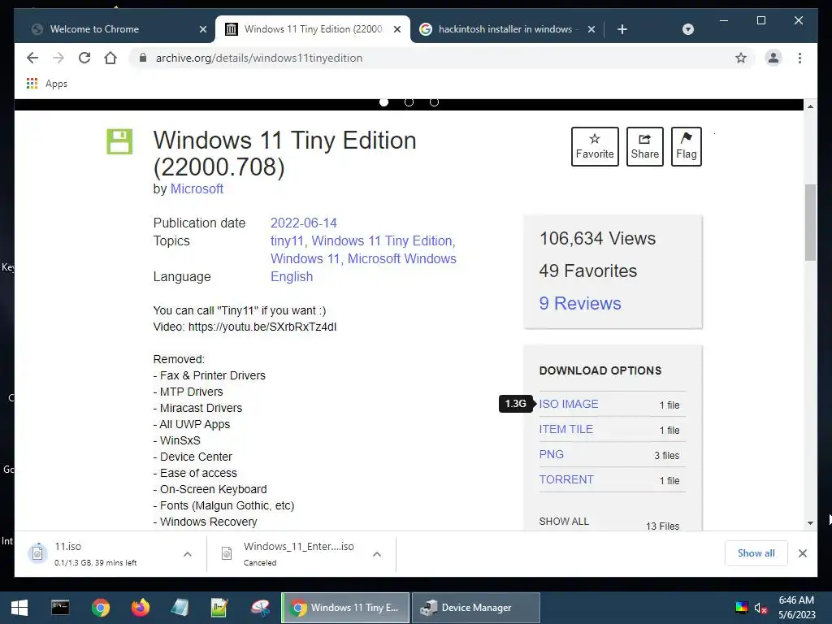Viewport: 832px width, 624px height.
Task: Click the muted volume tray icon
Action: tap(760, 608)
